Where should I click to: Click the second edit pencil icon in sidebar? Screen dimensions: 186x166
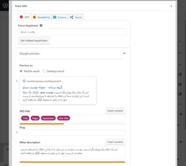coord(180,84)
